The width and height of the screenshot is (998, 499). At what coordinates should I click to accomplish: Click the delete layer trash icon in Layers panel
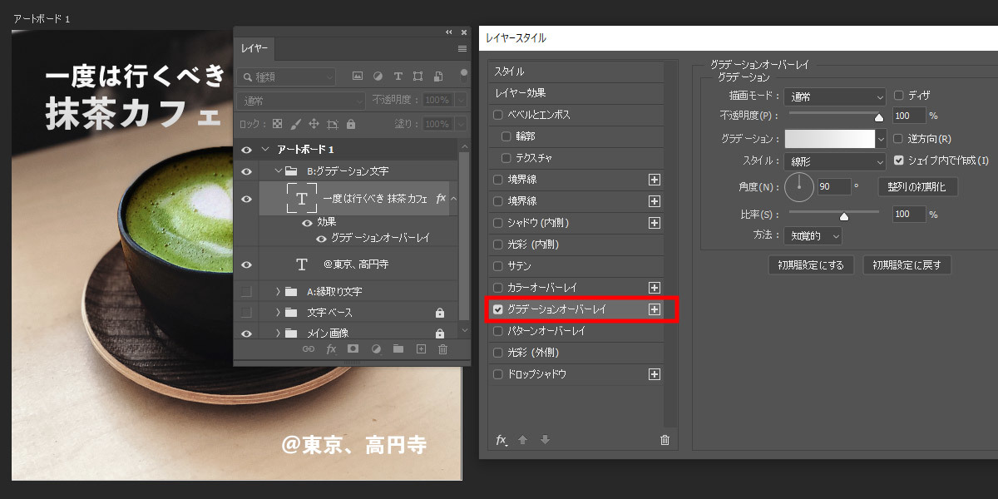pos(442,349)
